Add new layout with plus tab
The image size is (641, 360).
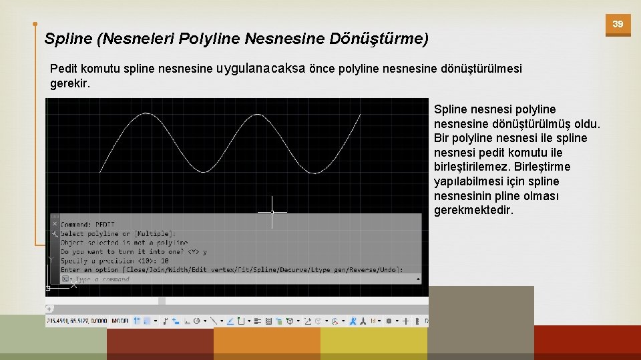(49, 309)
